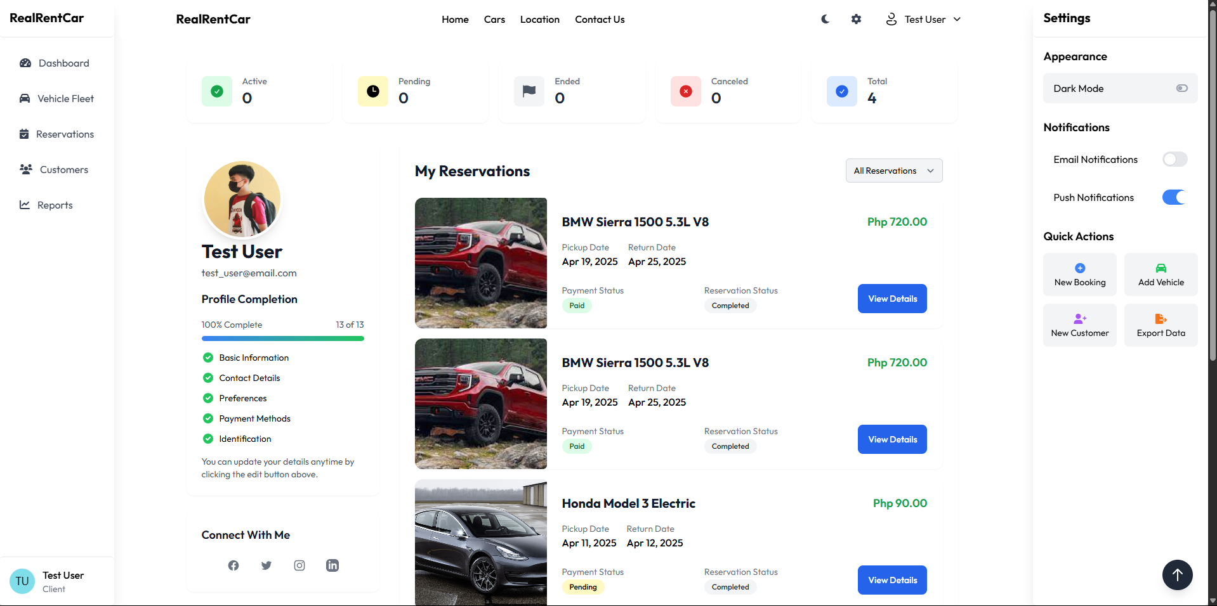Disable Push Notifications switch

(1174, 197)
